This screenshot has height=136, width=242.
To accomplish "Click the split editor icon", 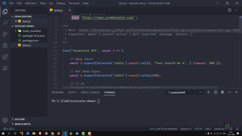I will [230, 10].
